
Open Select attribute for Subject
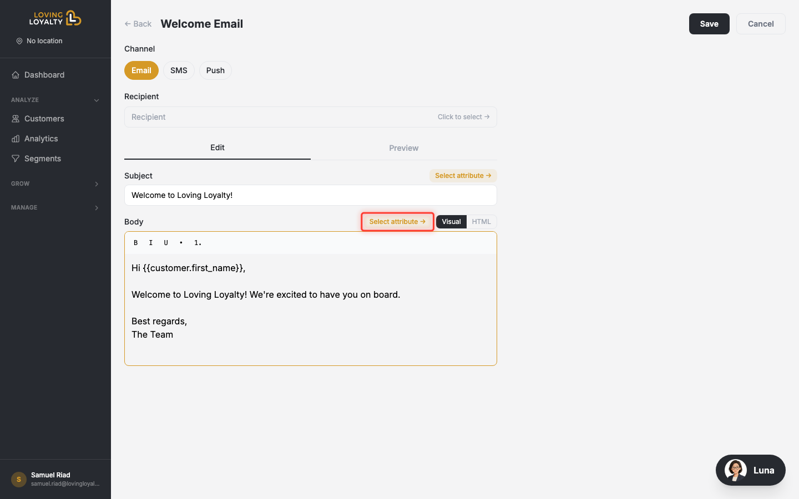click(x=463, y=176)
